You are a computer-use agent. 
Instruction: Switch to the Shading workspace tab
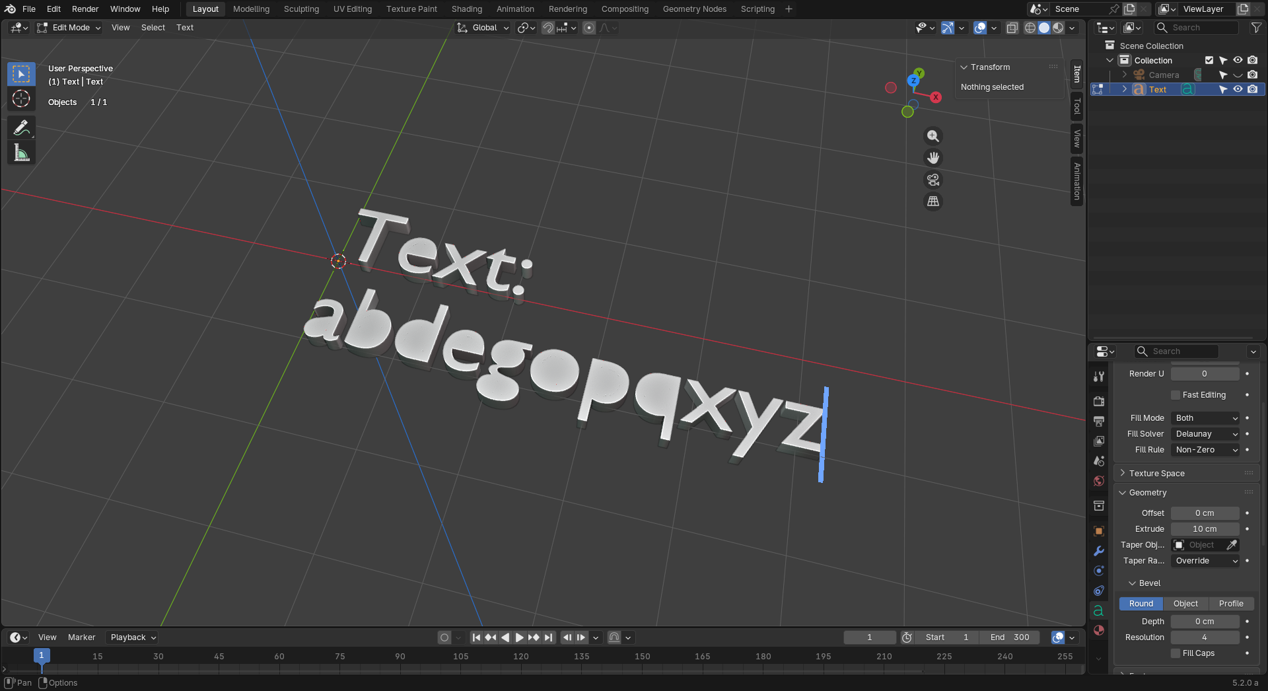pos(467,9)
